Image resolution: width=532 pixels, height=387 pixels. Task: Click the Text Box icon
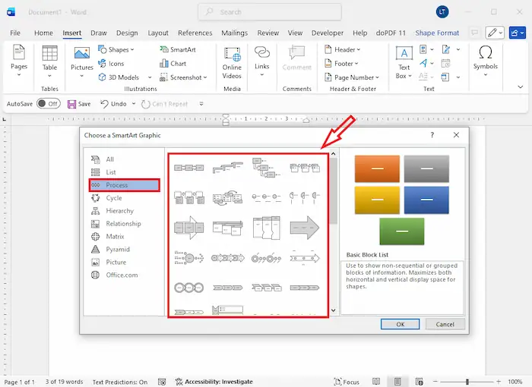click(x=404, y=59)
